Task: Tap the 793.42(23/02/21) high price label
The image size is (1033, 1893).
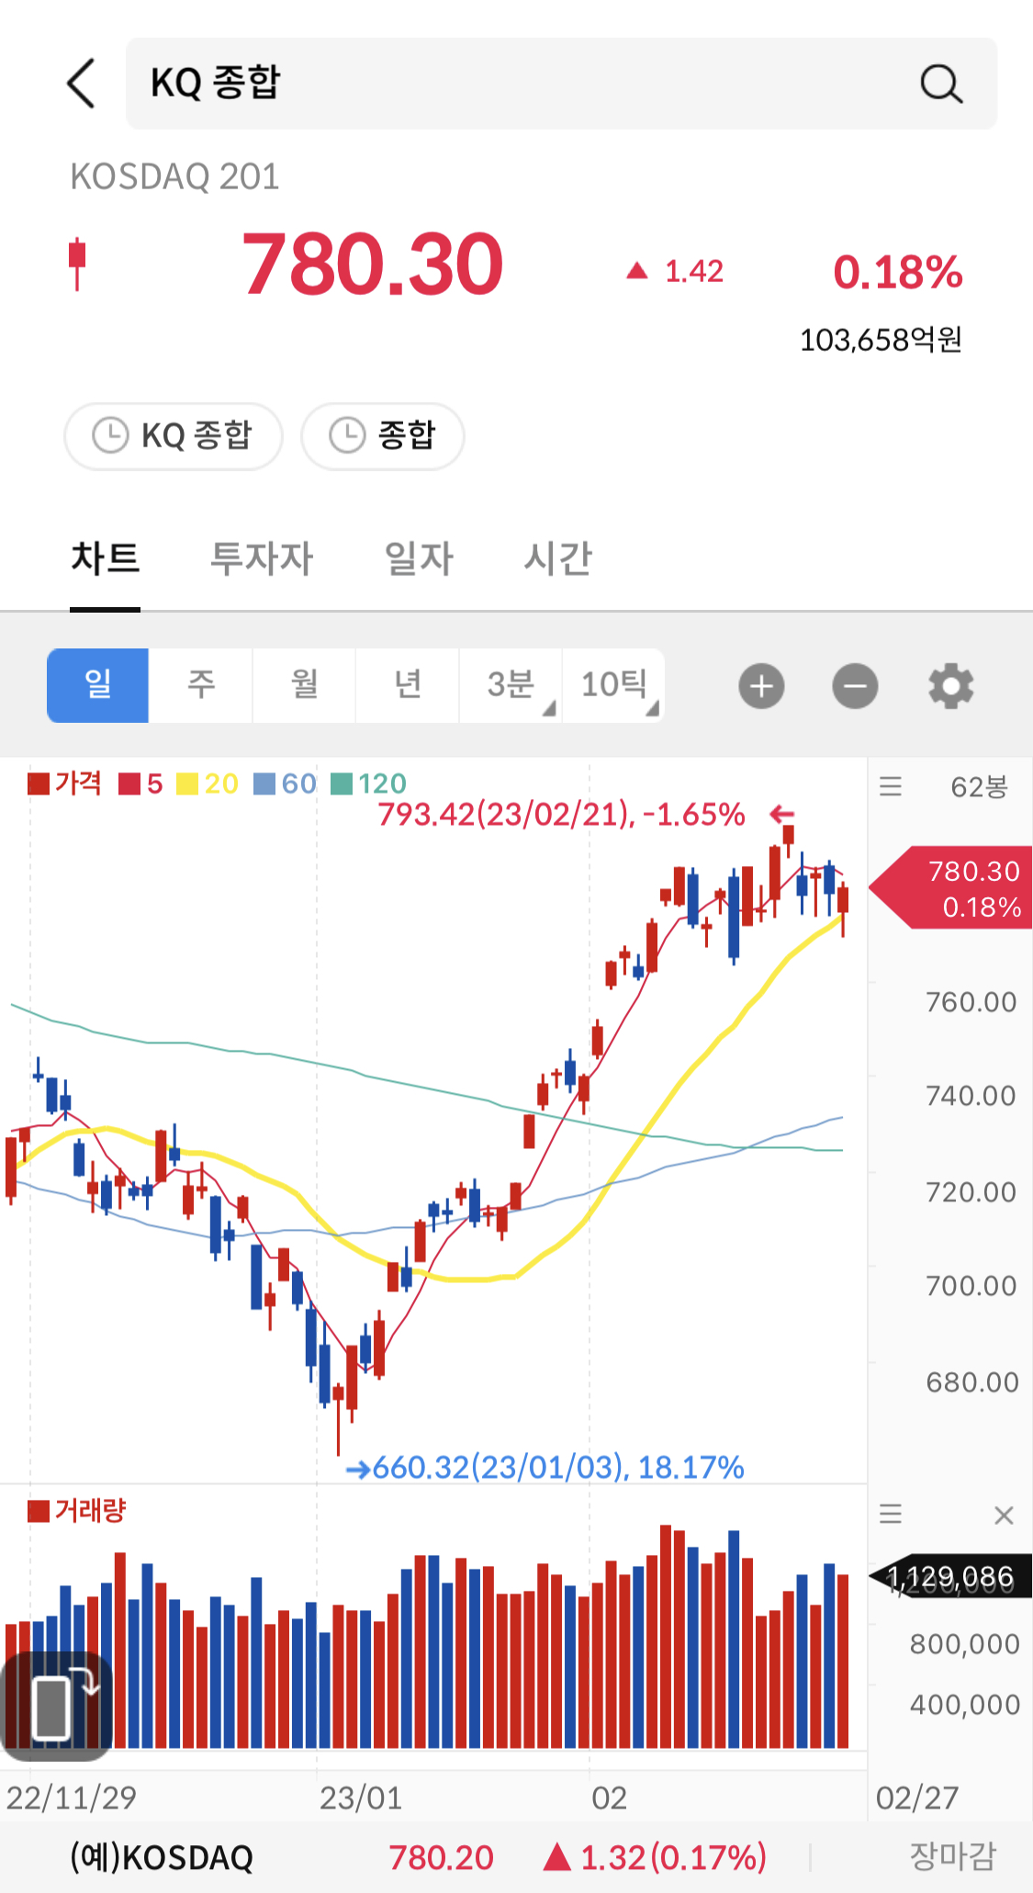Action: point(562,815)
